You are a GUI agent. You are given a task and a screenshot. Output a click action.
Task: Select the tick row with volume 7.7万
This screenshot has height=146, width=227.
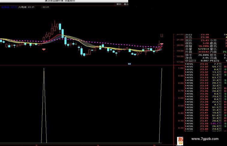(x=206, y=64)
